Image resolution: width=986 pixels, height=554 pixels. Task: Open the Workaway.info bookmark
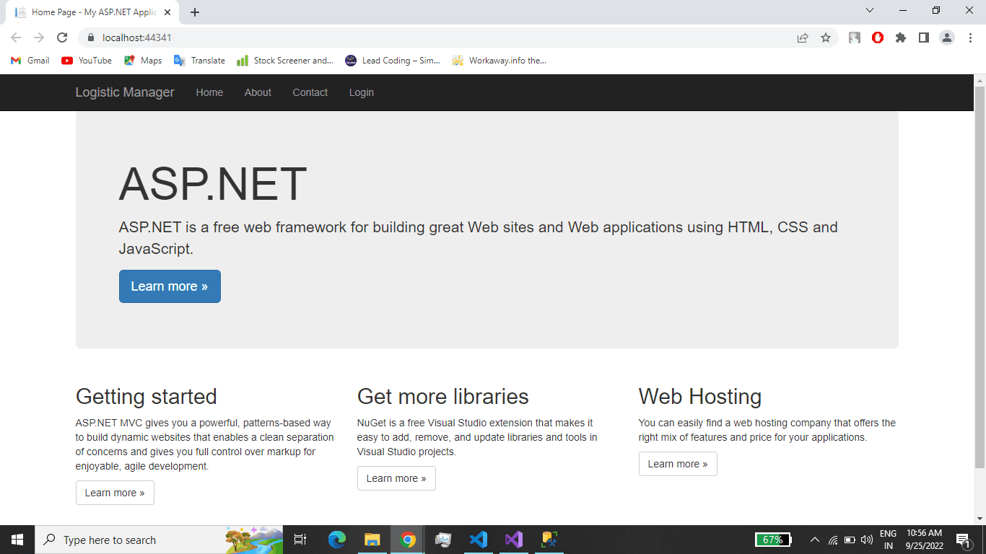tap(499, 61)
